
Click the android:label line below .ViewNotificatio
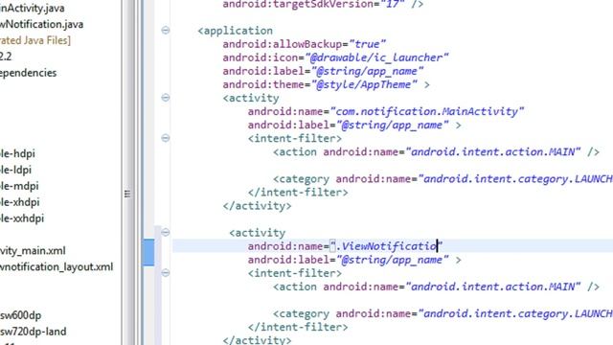click(354, 260)
